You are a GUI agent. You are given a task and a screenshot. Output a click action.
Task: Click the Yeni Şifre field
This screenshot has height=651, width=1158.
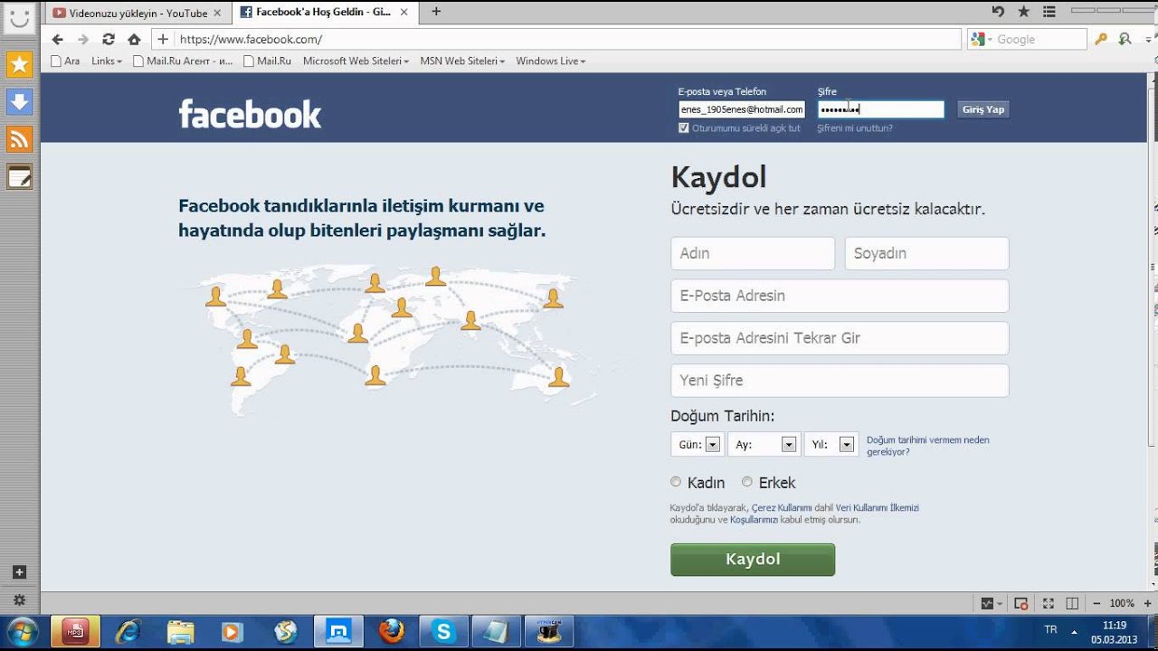[840, 381]
